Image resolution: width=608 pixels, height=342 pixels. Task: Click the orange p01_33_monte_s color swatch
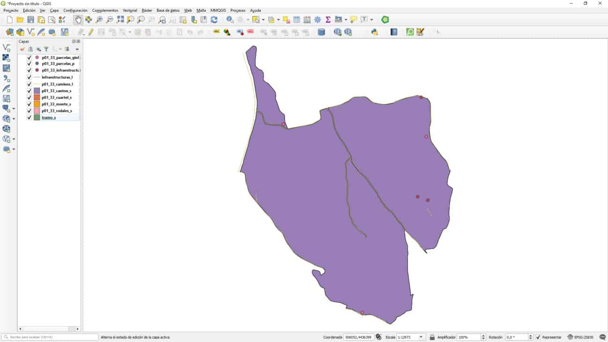point(37,104)
